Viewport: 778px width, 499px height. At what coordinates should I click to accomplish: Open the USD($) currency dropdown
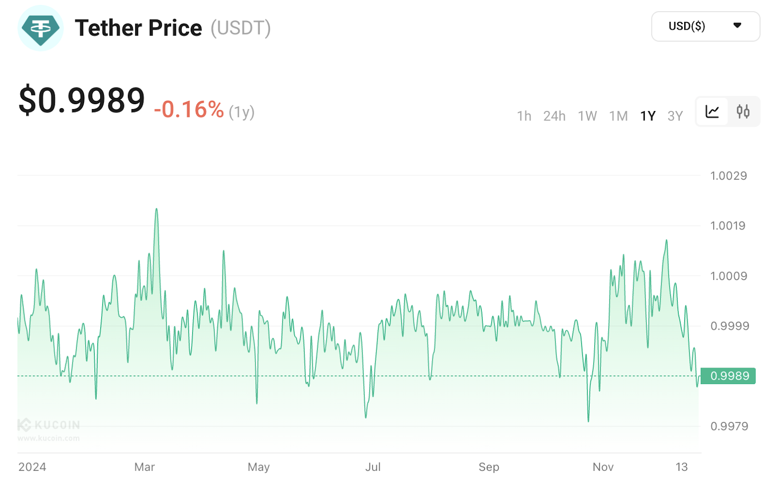[x=705, y=26]
